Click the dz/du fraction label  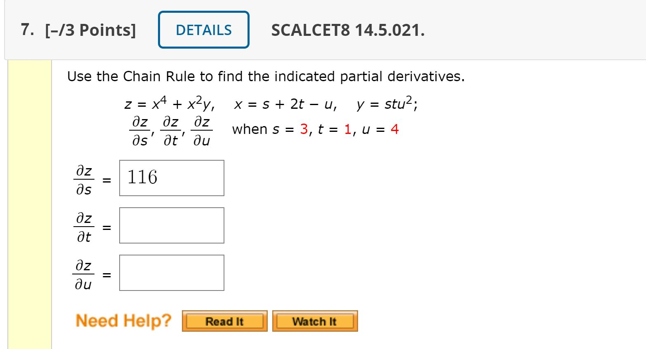[x=84, y=274]
